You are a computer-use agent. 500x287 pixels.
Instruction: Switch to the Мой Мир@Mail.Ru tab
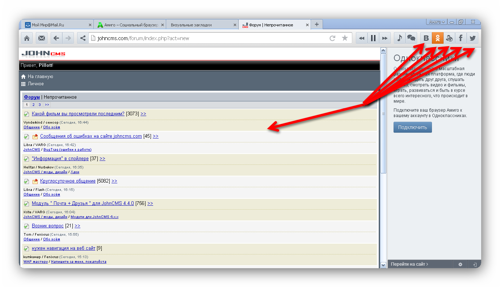[x=56, y=25]
